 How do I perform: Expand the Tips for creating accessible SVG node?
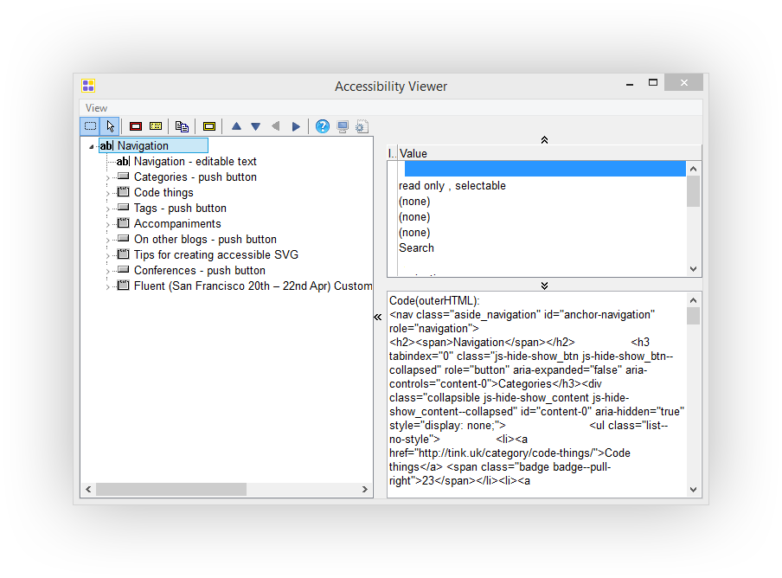(x=107, y=255)
